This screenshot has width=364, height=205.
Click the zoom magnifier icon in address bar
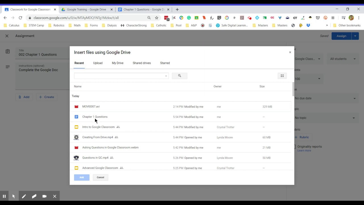pos(149,18)
